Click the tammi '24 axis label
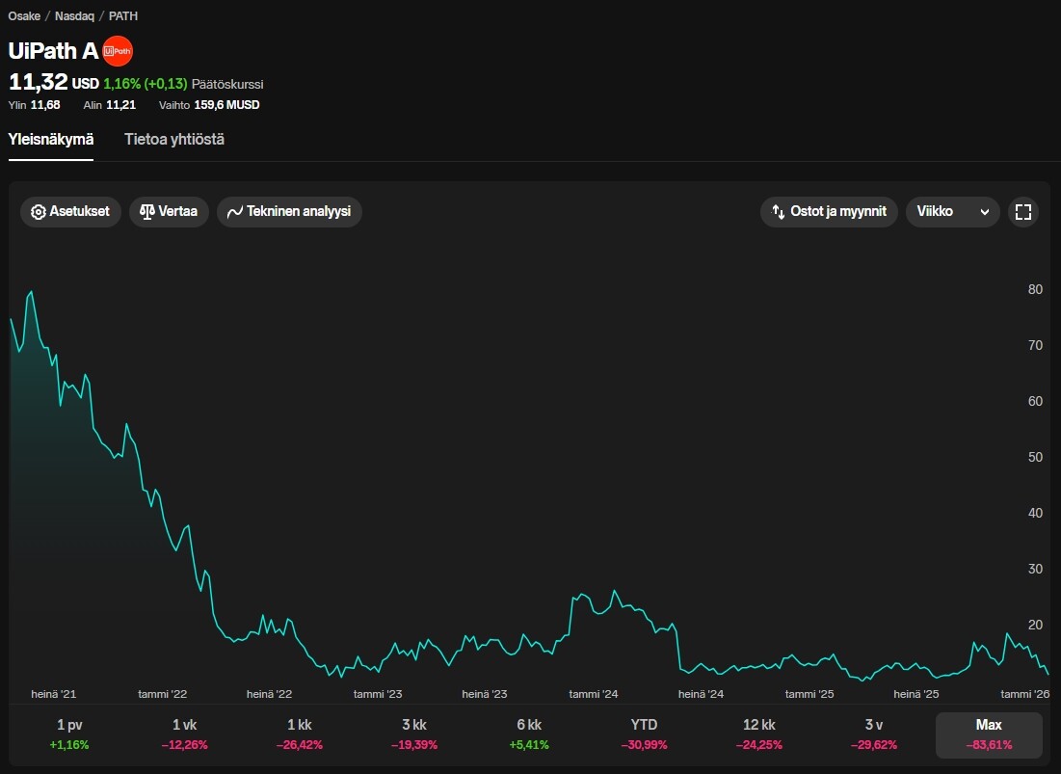This screenshot has height=774, width=1061. 594,694
